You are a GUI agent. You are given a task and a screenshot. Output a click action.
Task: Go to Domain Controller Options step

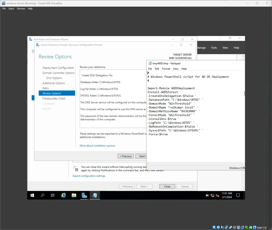[59, 73]
